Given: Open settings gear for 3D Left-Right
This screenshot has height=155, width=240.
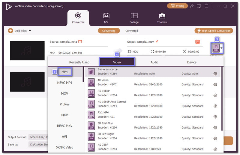Looking at the screenshot, I should click(x=215, y=138).
